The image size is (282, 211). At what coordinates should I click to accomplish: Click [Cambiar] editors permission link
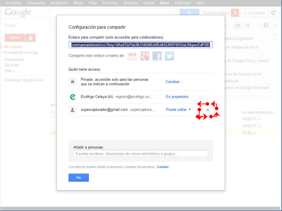163,167
